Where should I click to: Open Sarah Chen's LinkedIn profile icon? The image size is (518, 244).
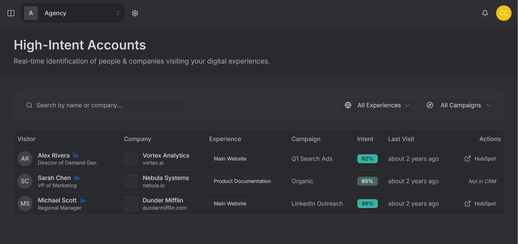(77, 178)
